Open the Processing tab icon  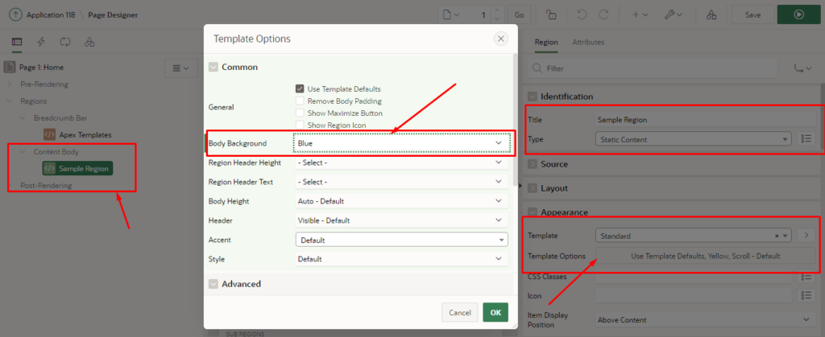tap(64, 41)
